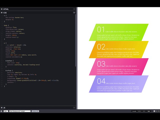Viewport: 160px width, 120px height.
Task: Click the '01' number in green card
Action: [x=101, y=29]
